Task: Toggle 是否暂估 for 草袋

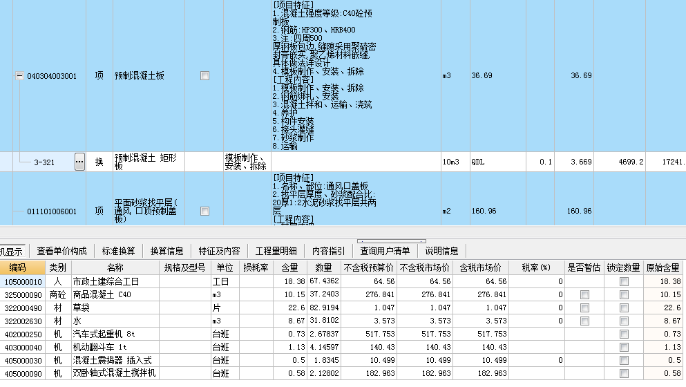Action: [584, 308]
